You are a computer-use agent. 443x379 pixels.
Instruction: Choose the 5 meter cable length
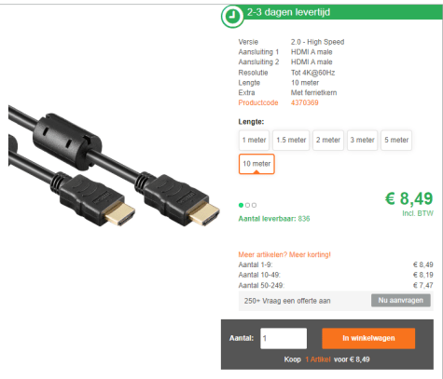pos(396,141)
